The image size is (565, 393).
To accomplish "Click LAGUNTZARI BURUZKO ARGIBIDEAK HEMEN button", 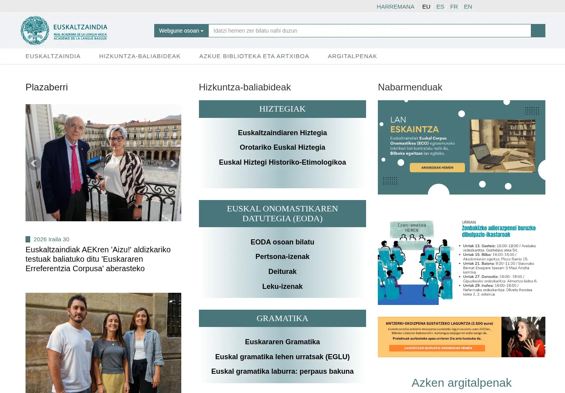I will (437, 348).
